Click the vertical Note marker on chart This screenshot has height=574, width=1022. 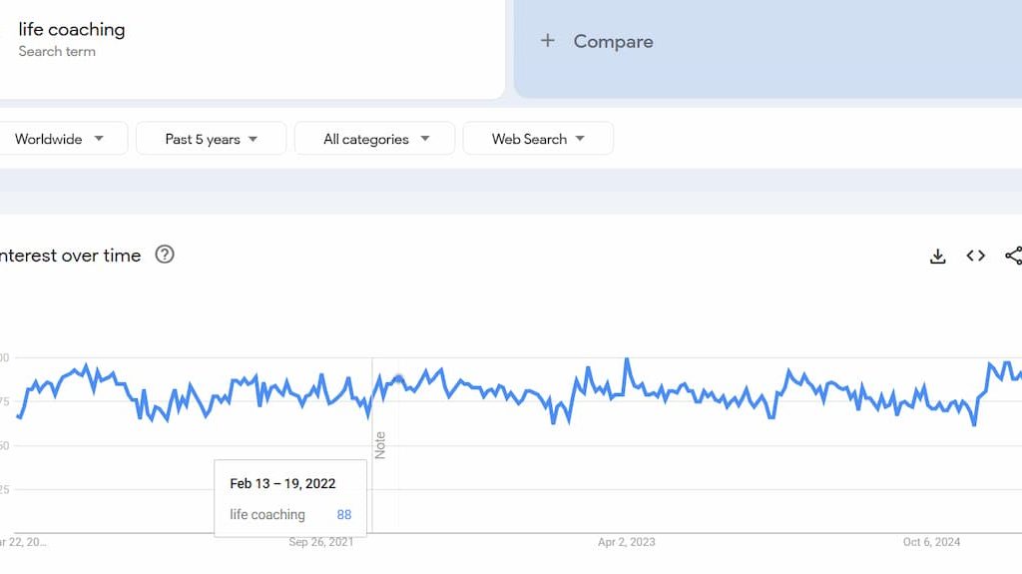(x=380, y=444)
